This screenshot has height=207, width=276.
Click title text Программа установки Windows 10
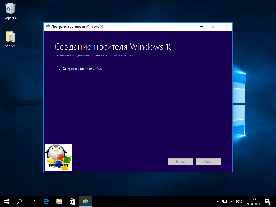[77, 27]
